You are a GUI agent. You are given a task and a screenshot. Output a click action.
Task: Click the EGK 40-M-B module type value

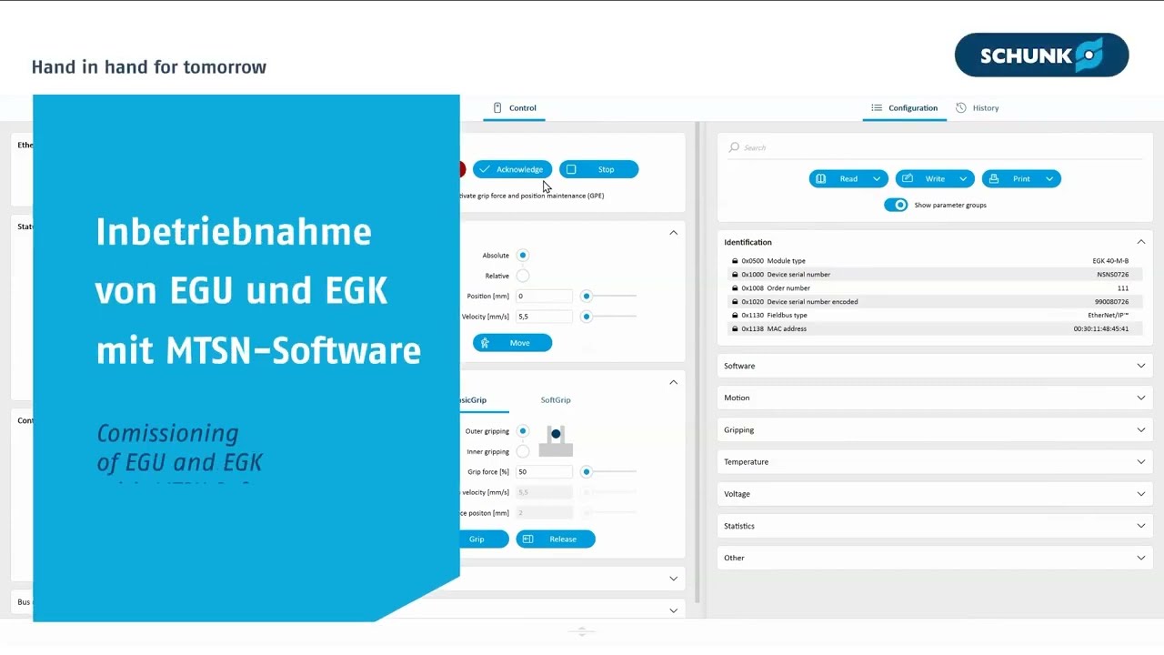[x=1110, y=261]
